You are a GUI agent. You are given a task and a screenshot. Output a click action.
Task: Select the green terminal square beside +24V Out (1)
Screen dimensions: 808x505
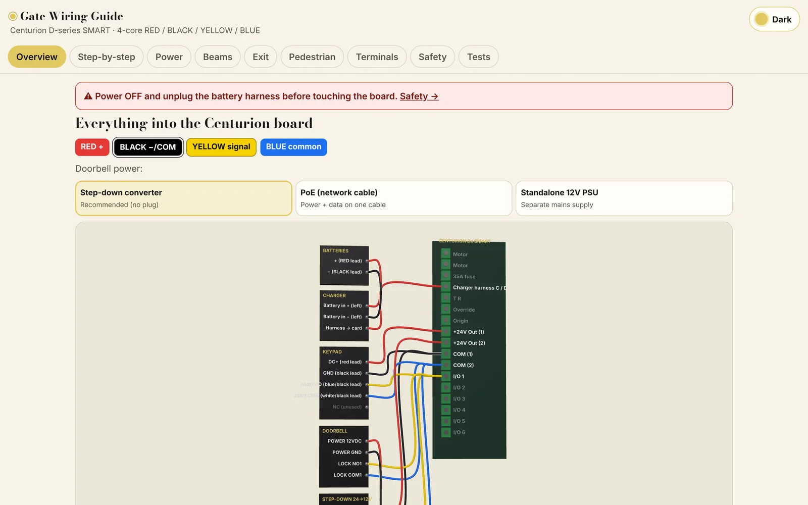[x=446, y=332]
